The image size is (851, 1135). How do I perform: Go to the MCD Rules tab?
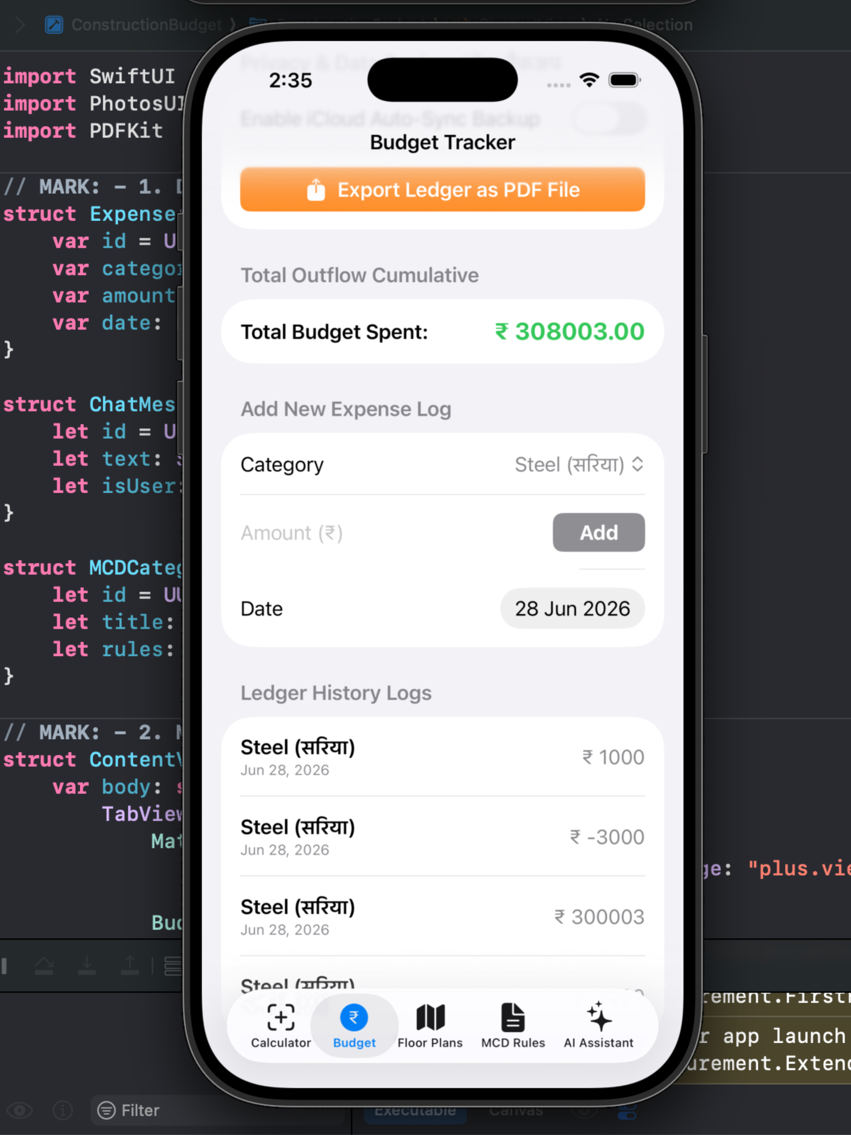coord(513,1027)
